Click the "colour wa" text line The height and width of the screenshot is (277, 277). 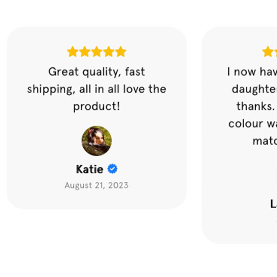click(253, 124)
